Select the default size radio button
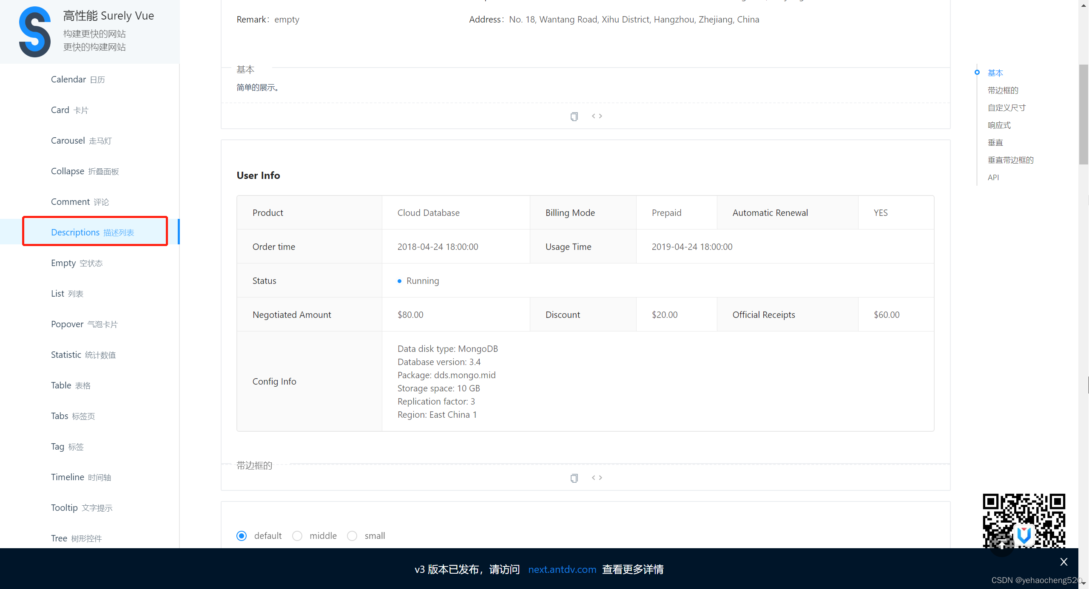 point(242,536)
